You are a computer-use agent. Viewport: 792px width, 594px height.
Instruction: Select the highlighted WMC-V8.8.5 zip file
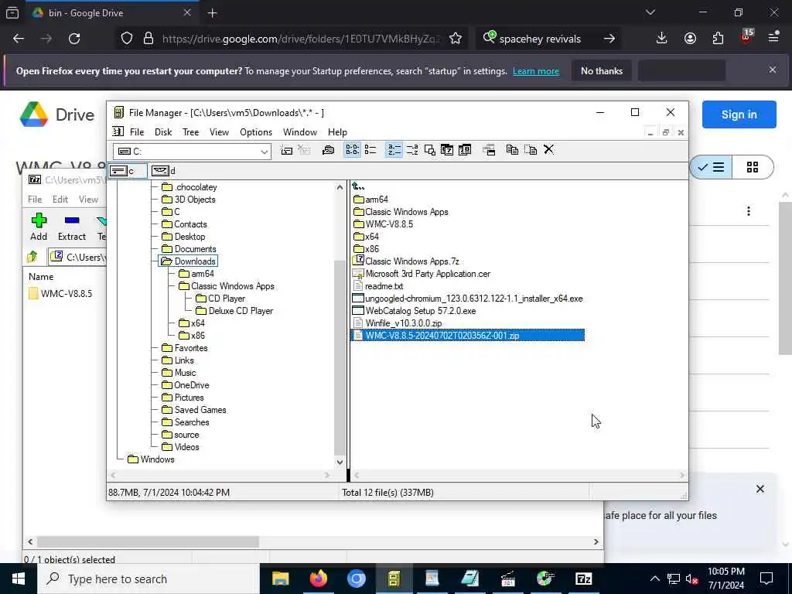[x=467, y=336]
